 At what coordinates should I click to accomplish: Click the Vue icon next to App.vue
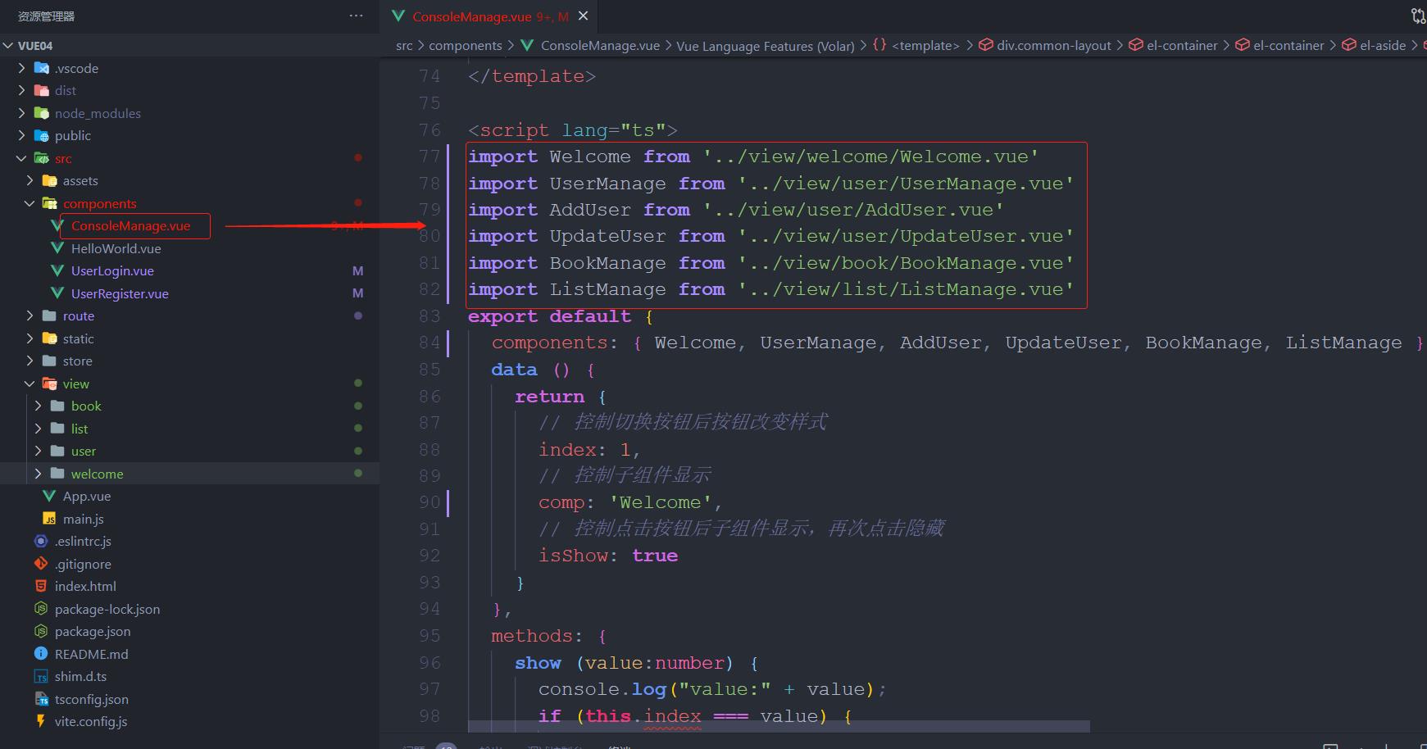pyautogui.click(x=49, y=496)
